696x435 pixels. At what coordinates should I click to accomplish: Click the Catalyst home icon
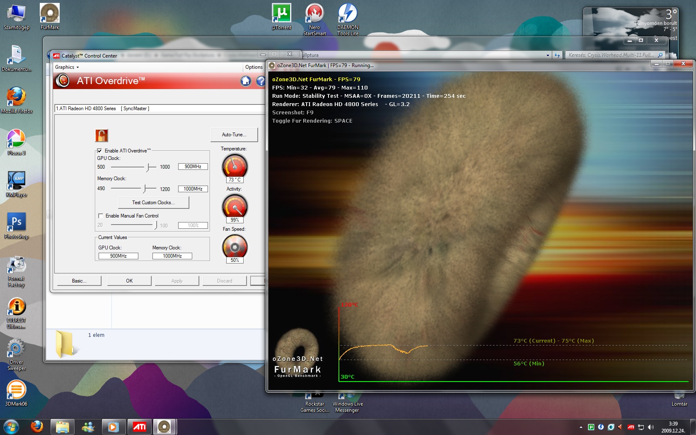click(x=246, y=81)
